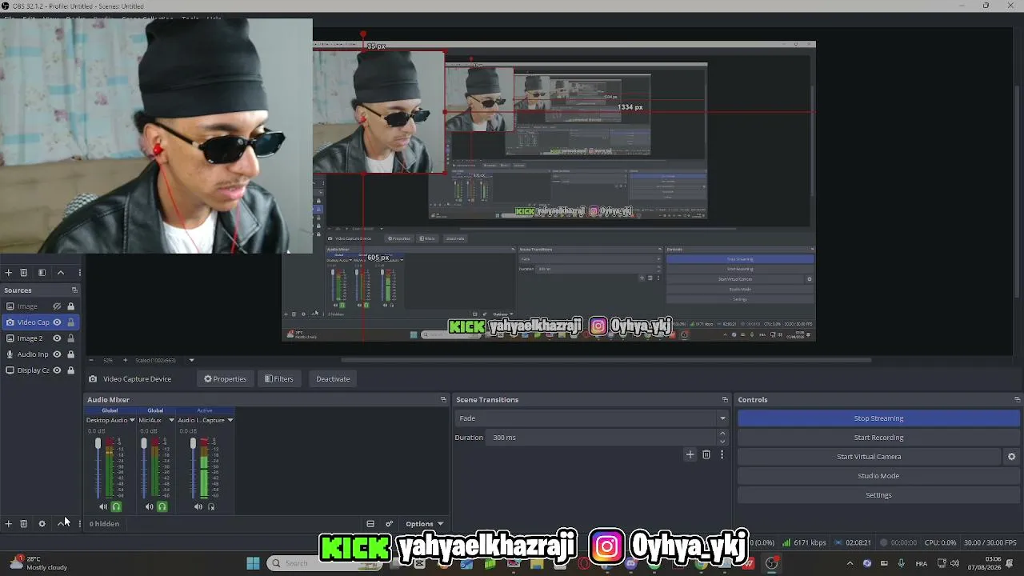Open Desktop Audio dropdown arrow in mixer
The width and height of the screenshot is (1024, 576).
[x=132, y=420]
